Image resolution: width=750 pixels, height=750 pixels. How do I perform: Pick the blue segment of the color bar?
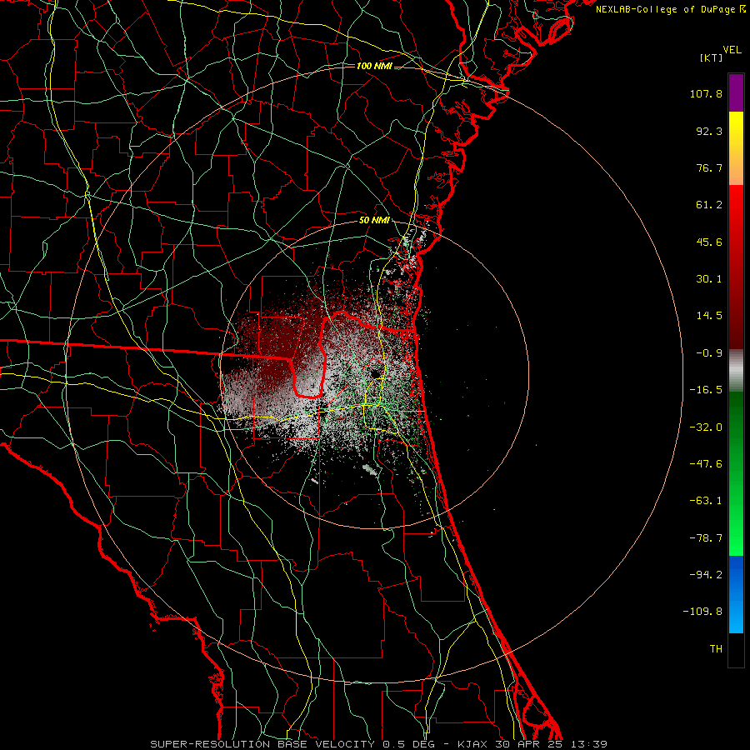[x=736, y=594]
